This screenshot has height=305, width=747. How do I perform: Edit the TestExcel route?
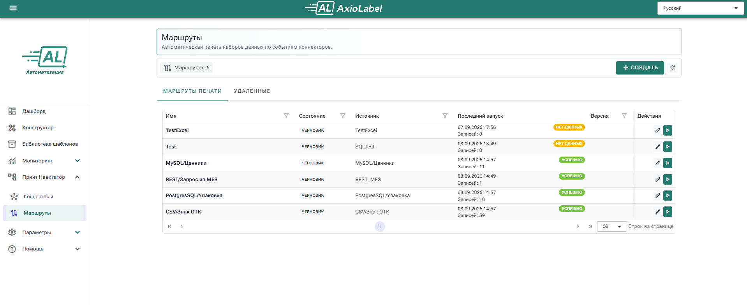click(x=657, y=130)
